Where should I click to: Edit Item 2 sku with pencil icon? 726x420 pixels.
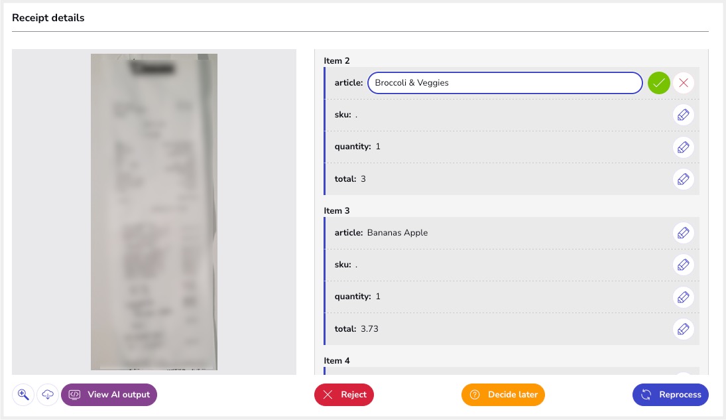pos(683,115)
